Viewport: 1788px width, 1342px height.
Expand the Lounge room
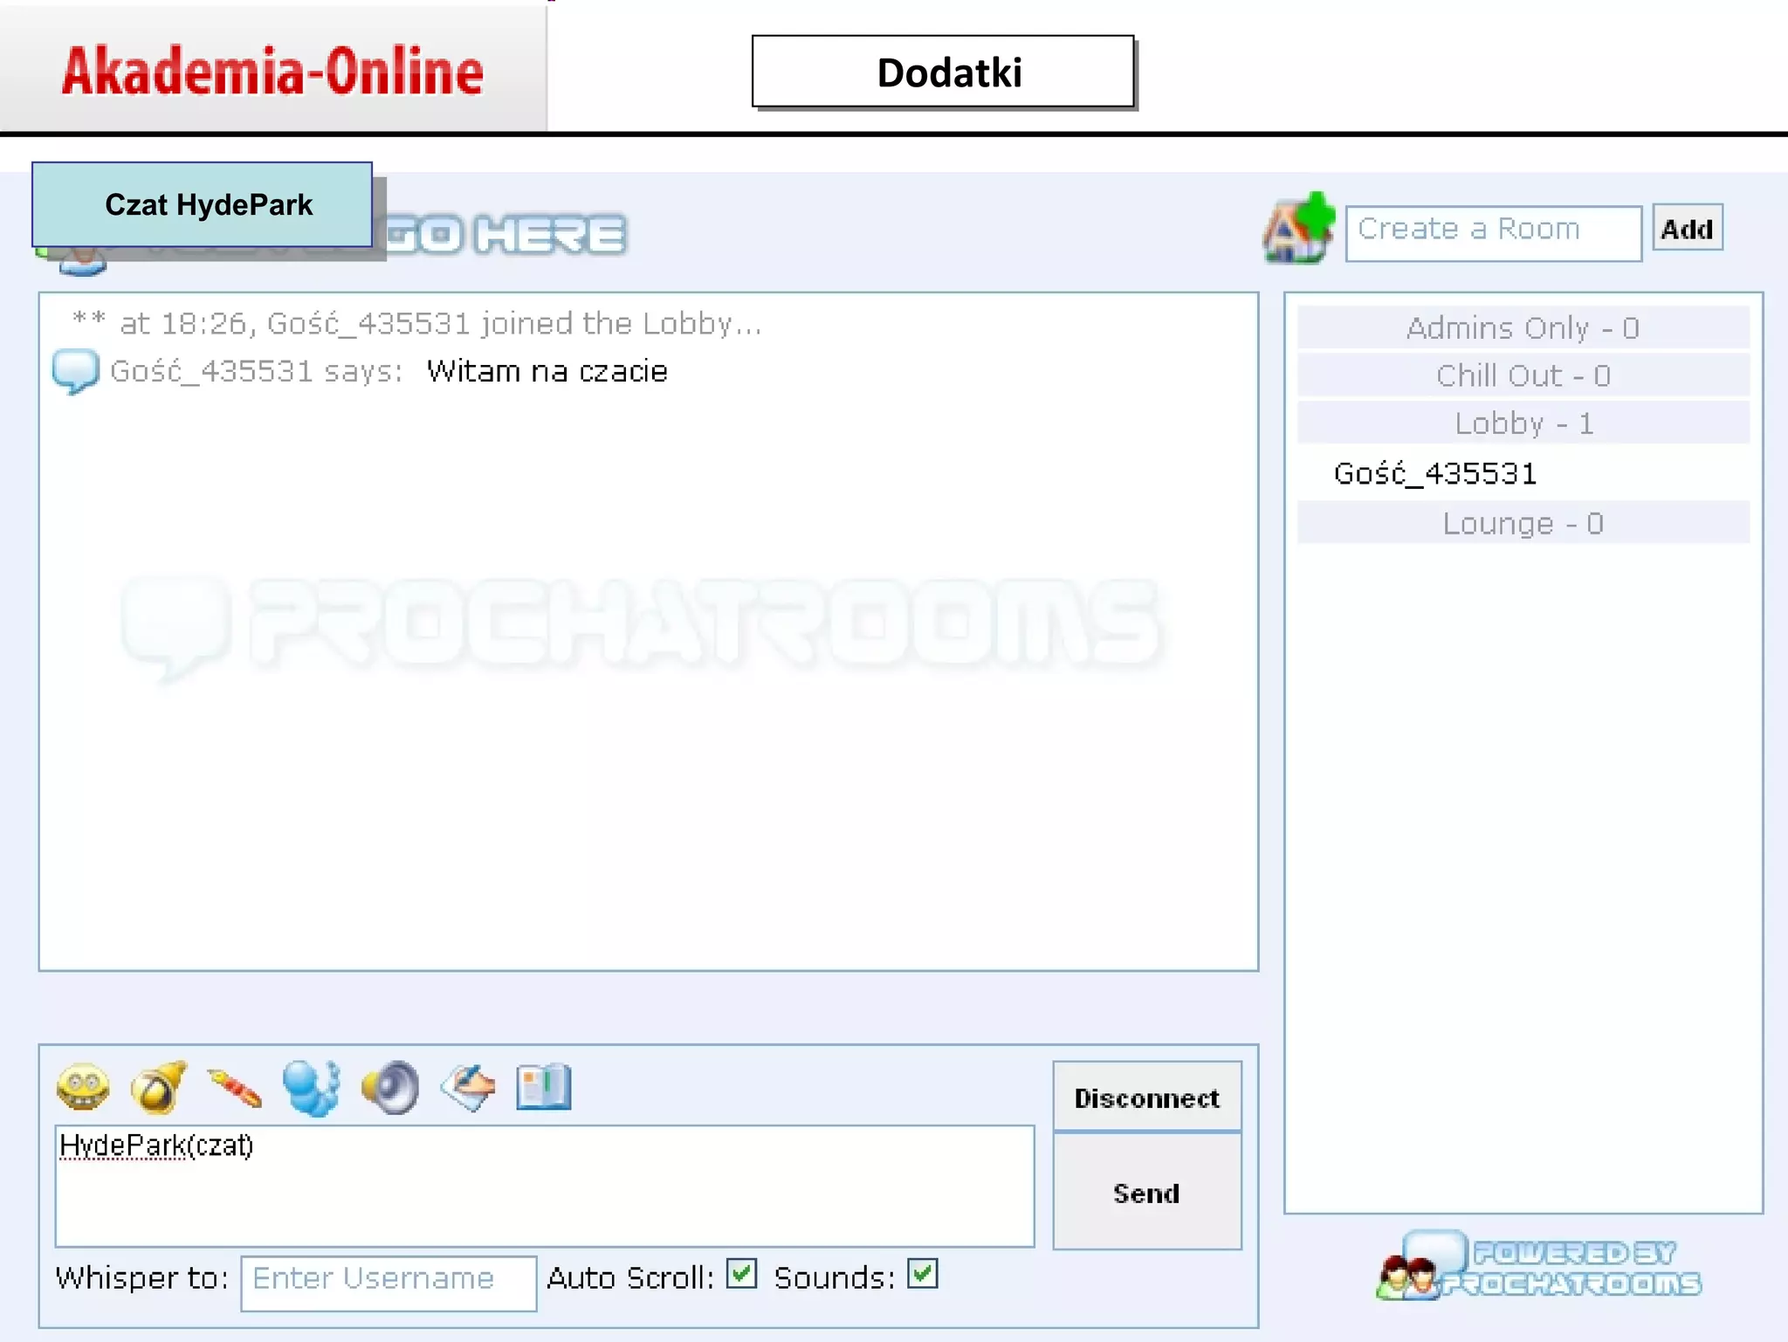(x=1523, y=524)
